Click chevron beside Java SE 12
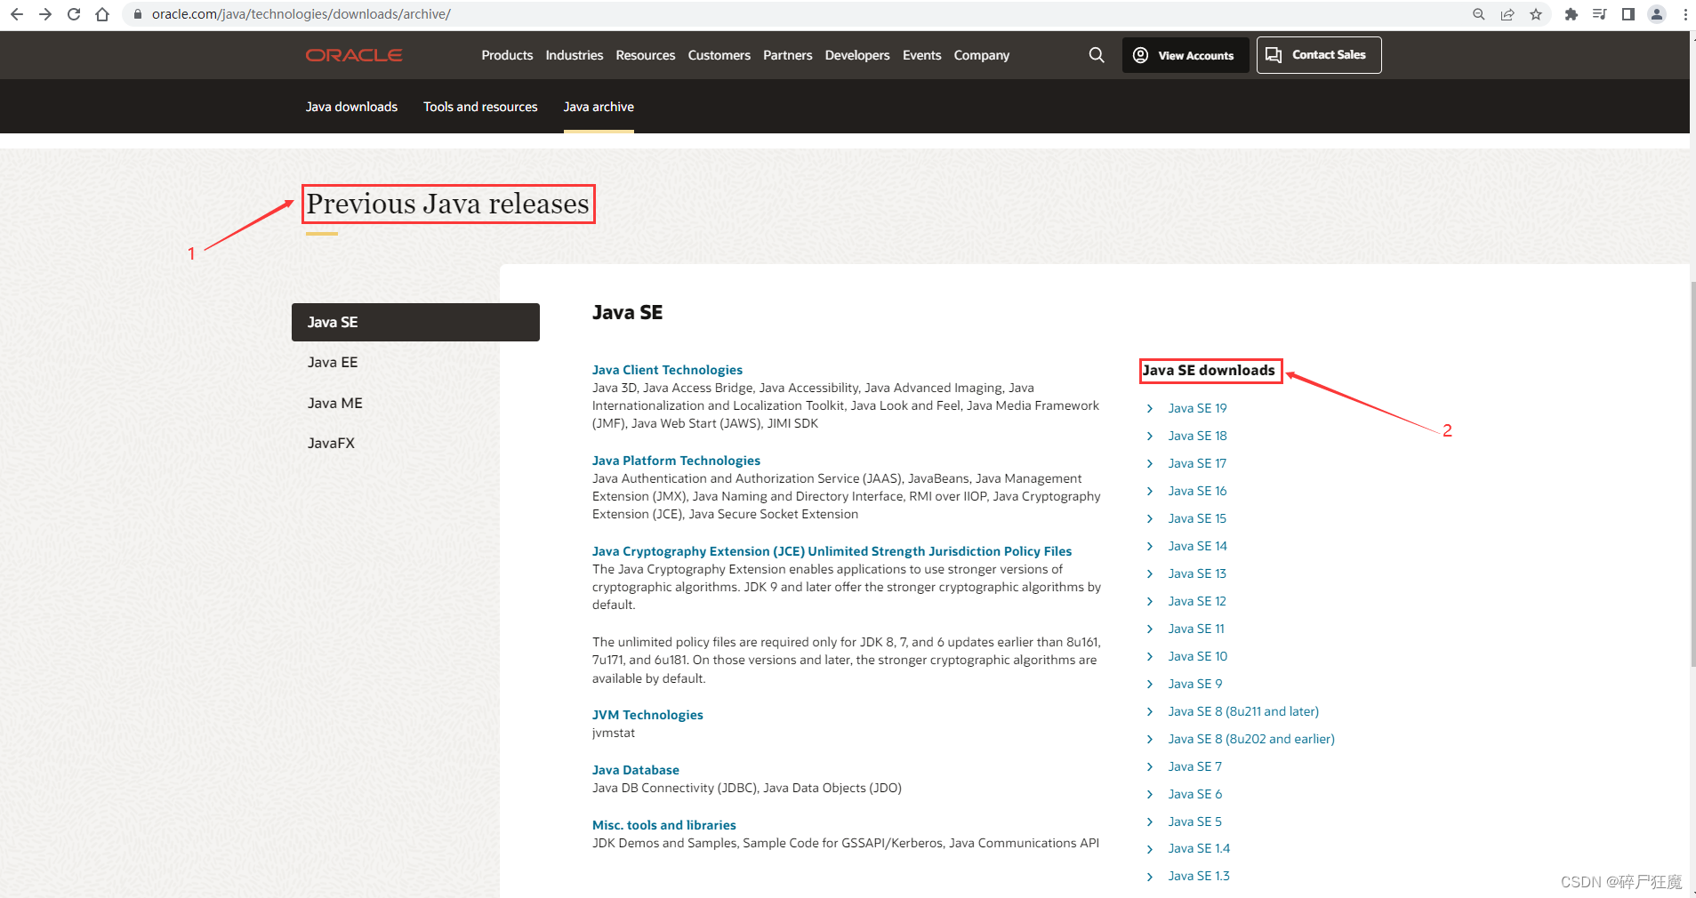1696x898 pixels. click(x=1149, y=601)
